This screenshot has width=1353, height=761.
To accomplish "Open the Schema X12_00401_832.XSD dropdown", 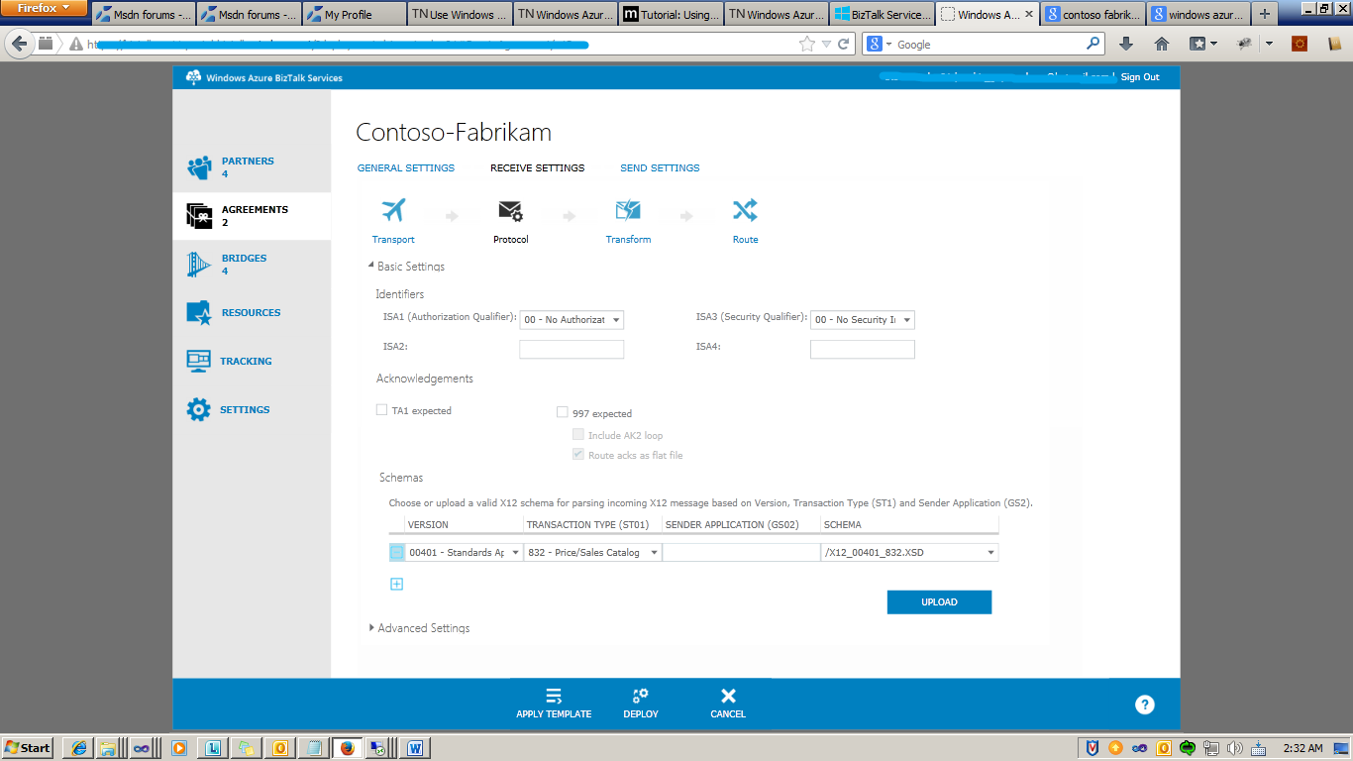I will [909, 552].
